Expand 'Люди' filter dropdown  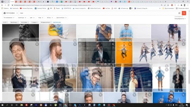[x=41, y=18]
